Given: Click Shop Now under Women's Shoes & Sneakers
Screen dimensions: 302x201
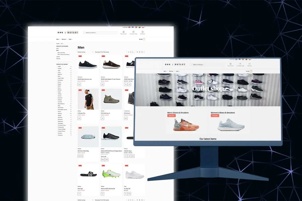Looking at the screenshot, I should (215, 116).
